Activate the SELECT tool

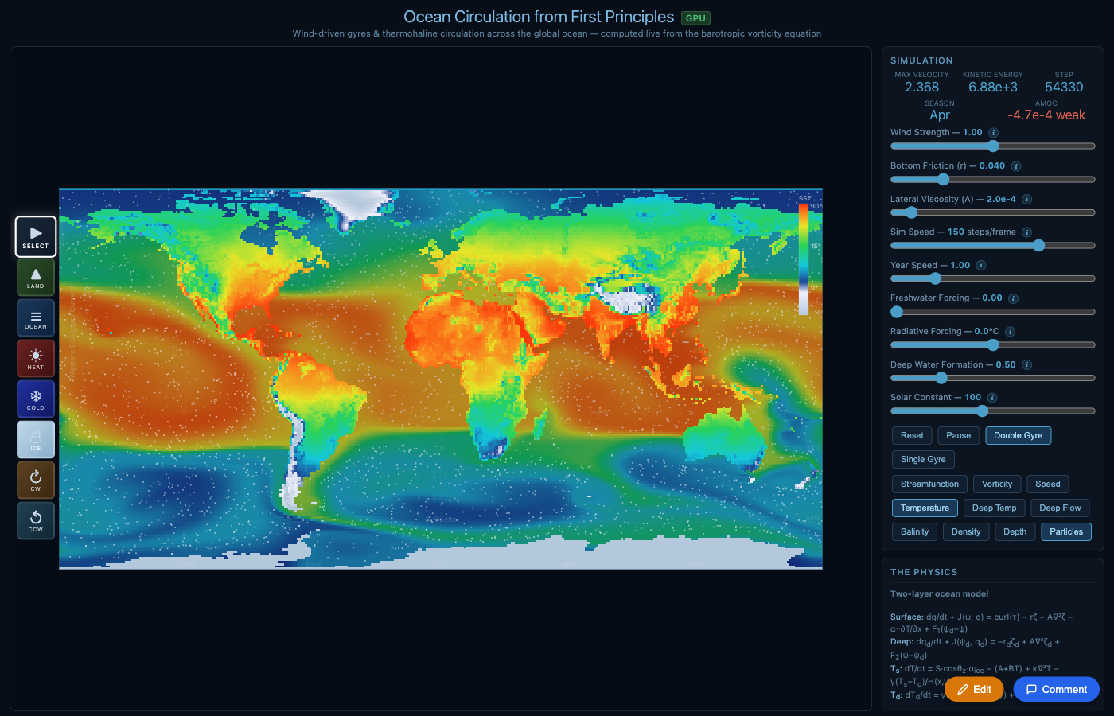point(35,236)
